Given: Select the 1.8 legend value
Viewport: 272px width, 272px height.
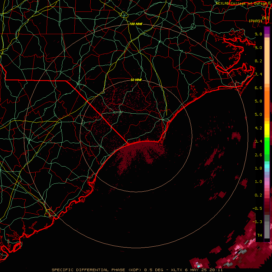Looking at the screenshot, I should [258, 168].
